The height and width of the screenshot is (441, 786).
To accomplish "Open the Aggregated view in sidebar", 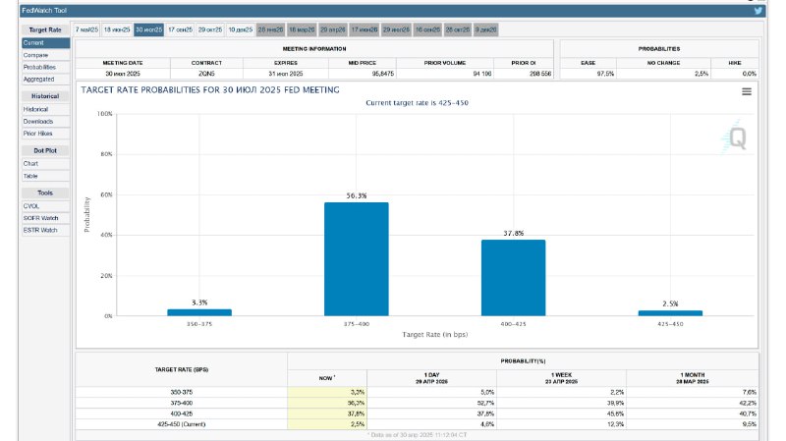I will (x=45, y=80).
